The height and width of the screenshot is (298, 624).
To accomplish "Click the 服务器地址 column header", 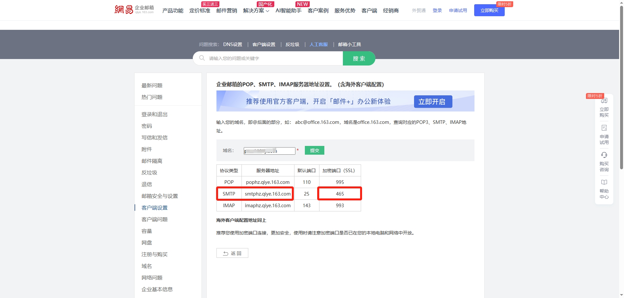I will pos(268,171).
